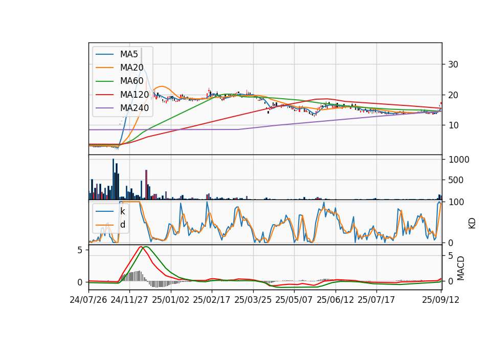Click the 24/11/27 date axis label
The image size is (491, 353).
(x=129, y=300)
